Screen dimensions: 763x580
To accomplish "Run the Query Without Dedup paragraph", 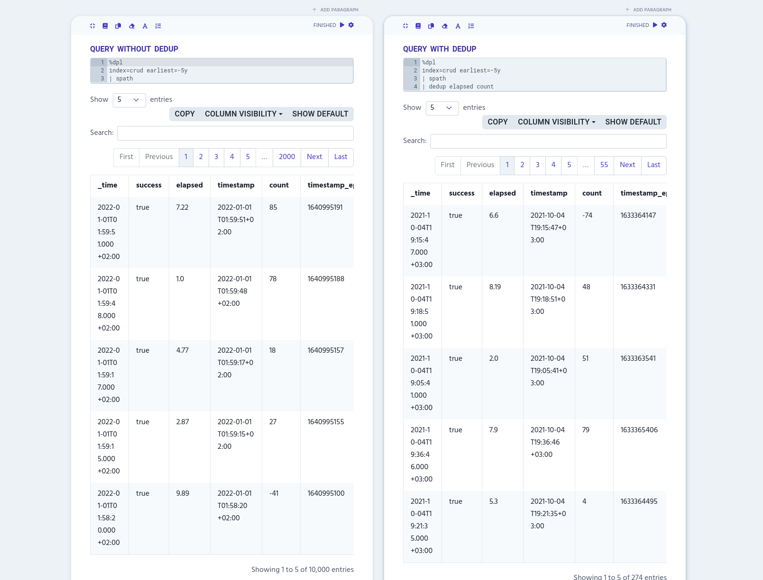I will 342,25.
